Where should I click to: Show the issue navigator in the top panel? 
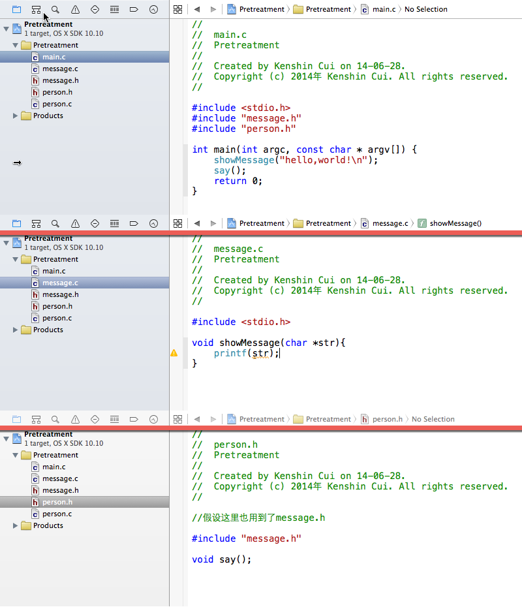coord(75,9)
